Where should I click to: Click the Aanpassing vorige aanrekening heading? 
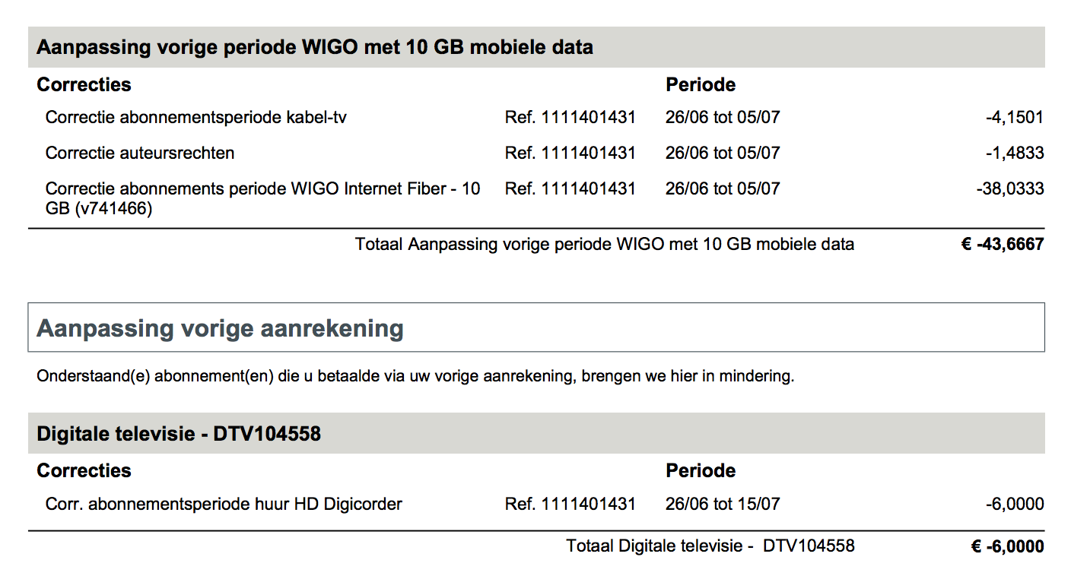[220, 328]
